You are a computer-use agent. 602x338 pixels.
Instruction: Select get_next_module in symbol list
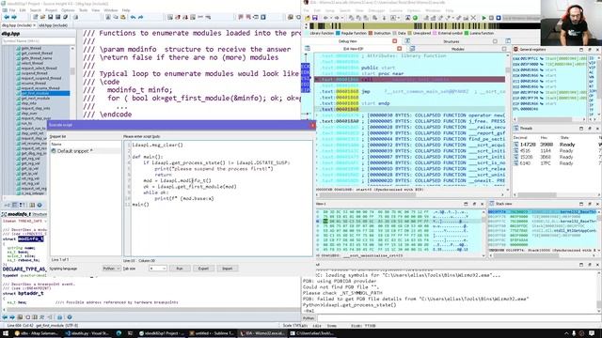(x=36, y=98)
